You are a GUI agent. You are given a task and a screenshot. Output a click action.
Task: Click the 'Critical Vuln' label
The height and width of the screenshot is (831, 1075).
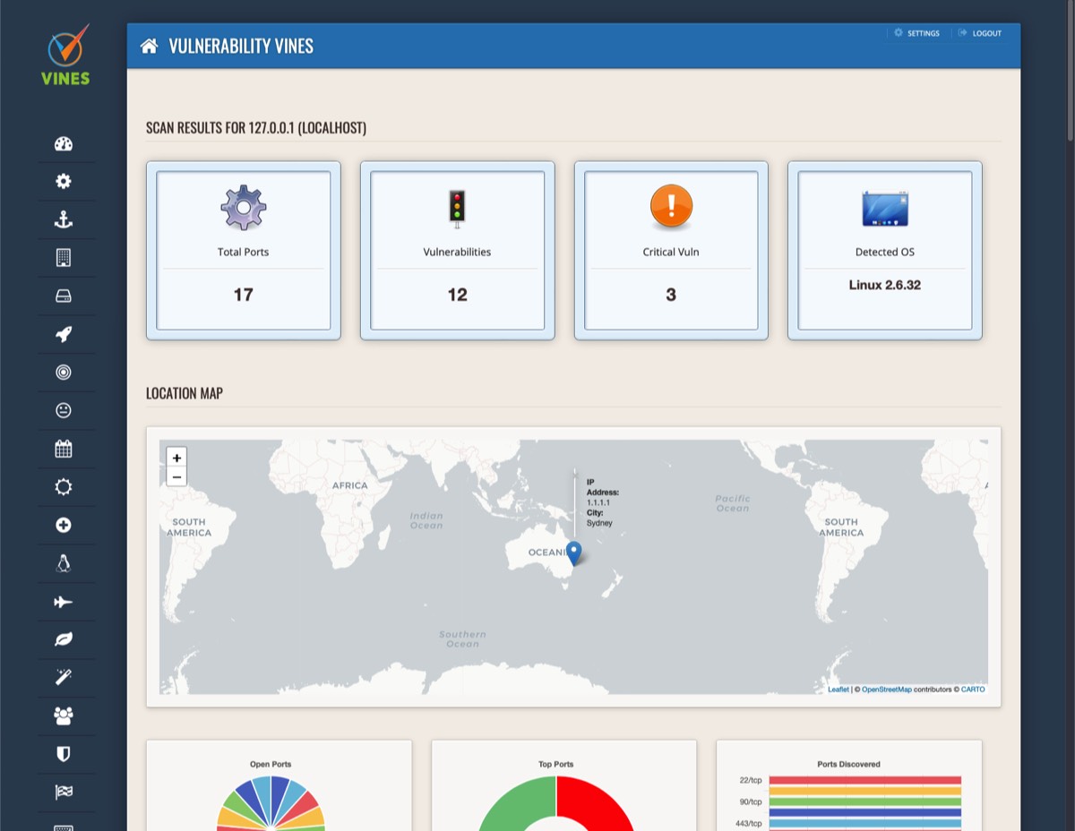[x=671, y=252]
